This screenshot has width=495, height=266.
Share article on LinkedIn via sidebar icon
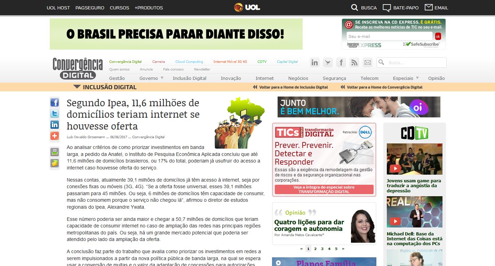pyautogui.click(x=55, y=125)
